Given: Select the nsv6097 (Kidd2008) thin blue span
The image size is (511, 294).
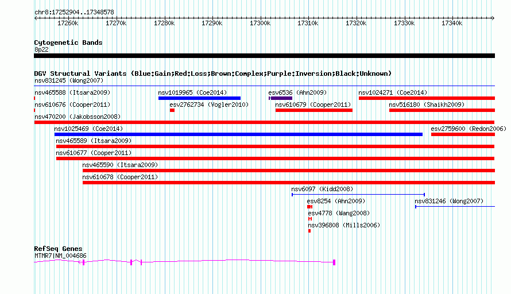Looking at the screenshot, I should (358, 195).
